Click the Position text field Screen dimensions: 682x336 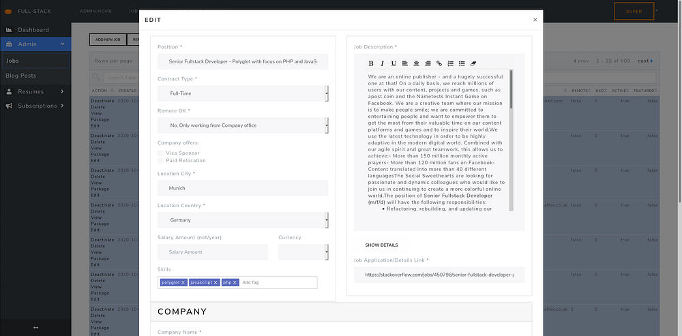[243, 62]
